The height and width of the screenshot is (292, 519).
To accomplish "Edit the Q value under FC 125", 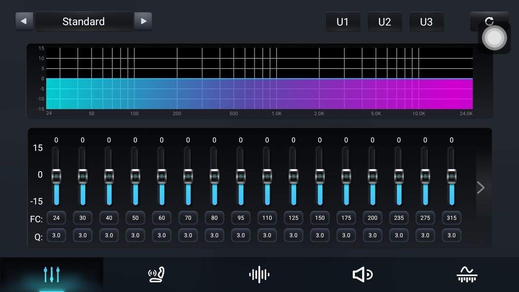I will (x=294, y=235).
